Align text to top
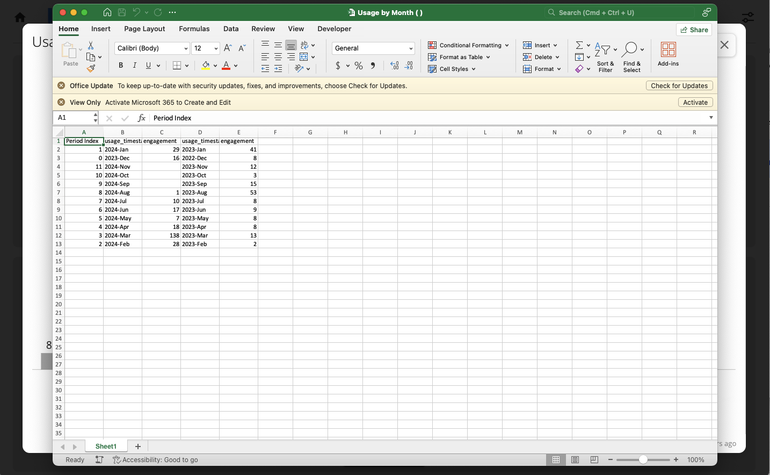Image resolution: width=770 pixels, height=475 pixels. coord(265,45)
